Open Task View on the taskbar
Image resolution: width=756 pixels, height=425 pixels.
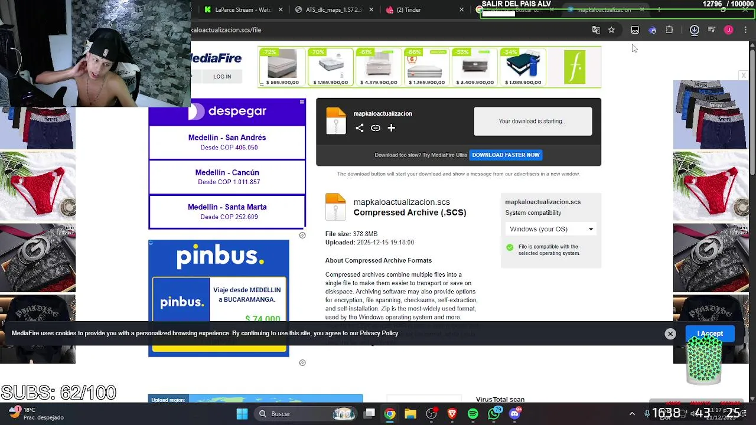[369, 414]
